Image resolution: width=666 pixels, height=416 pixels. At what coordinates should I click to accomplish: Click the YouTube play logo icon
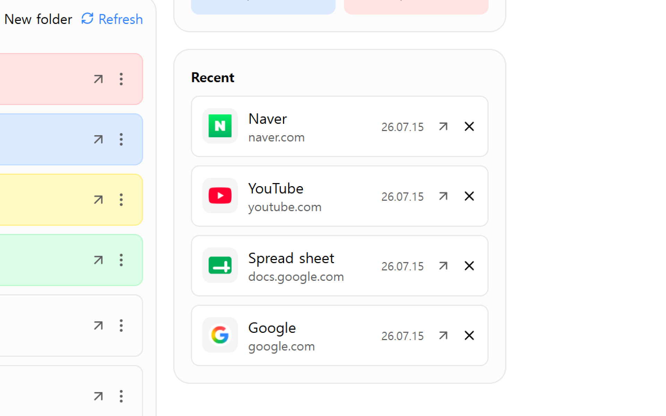220,196
